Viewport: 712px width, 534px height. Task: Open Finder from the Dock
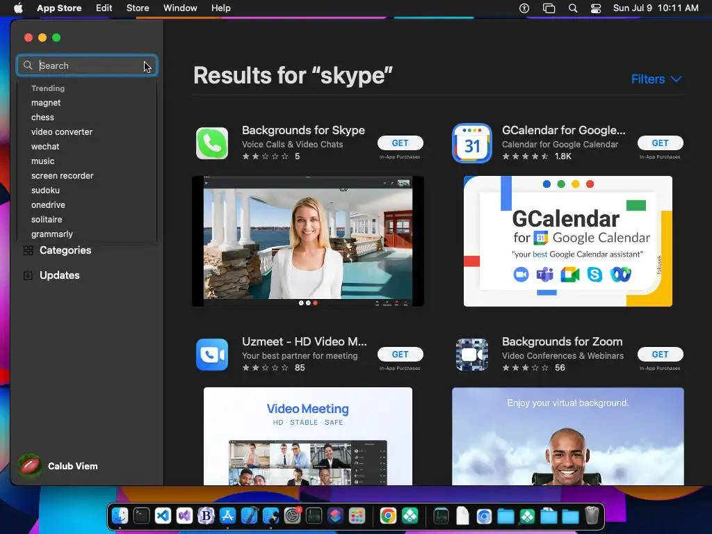coord(120,516)
